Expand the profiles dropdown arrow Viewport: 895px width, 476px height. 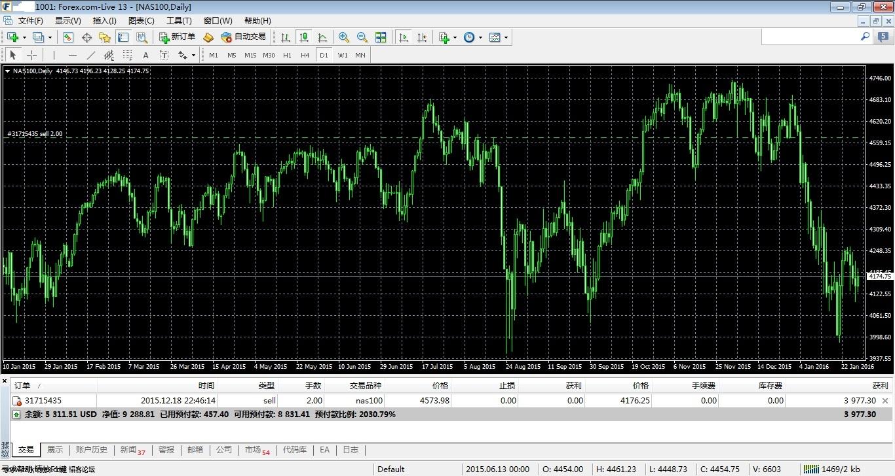tap(50, 37)
